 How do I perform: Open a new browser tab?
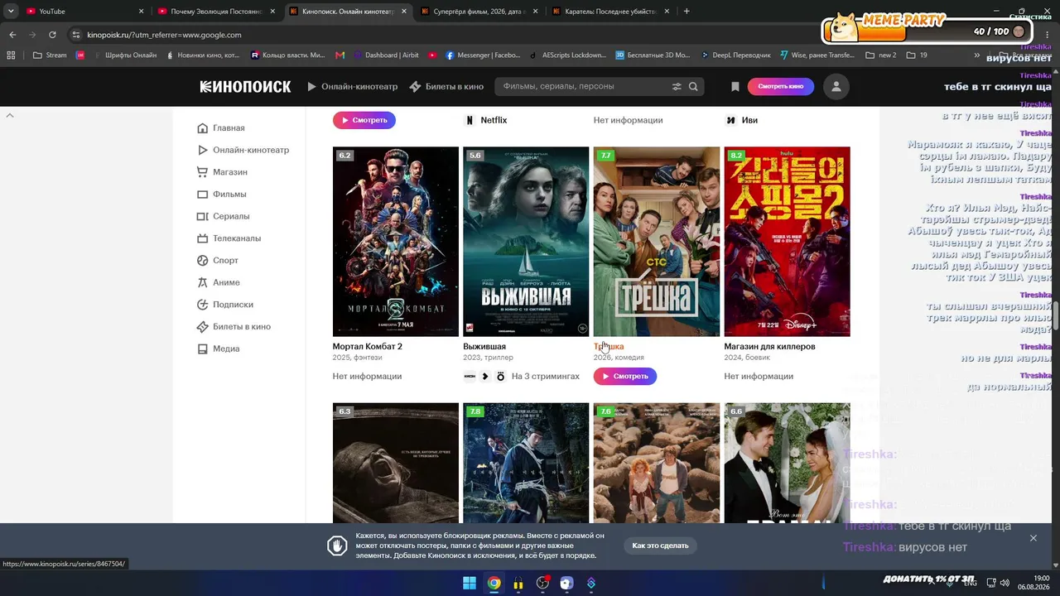click(x=687, y=12)
